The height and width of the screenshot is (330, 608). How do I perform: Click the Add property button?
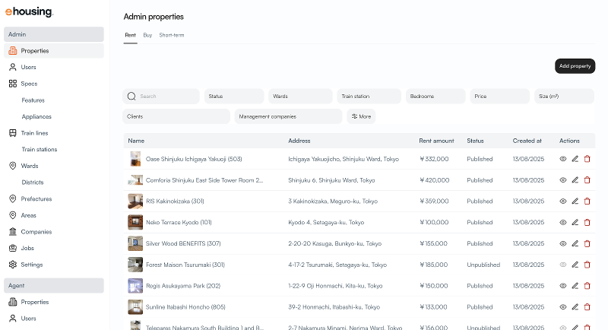[575, 66]
